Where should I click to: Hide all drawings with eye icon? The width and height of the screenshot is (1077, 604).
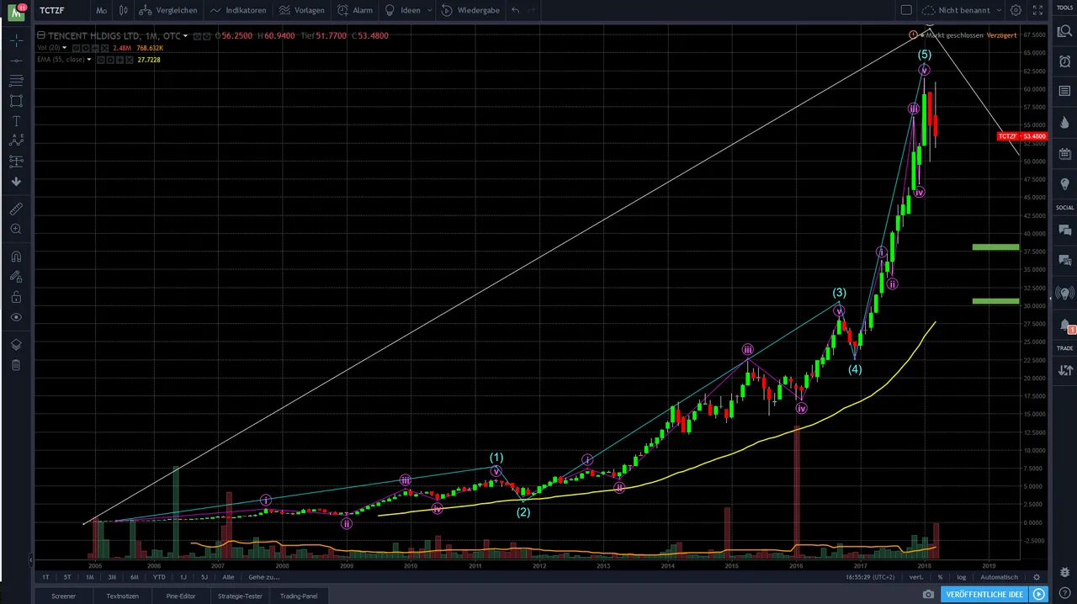point(16,317)
